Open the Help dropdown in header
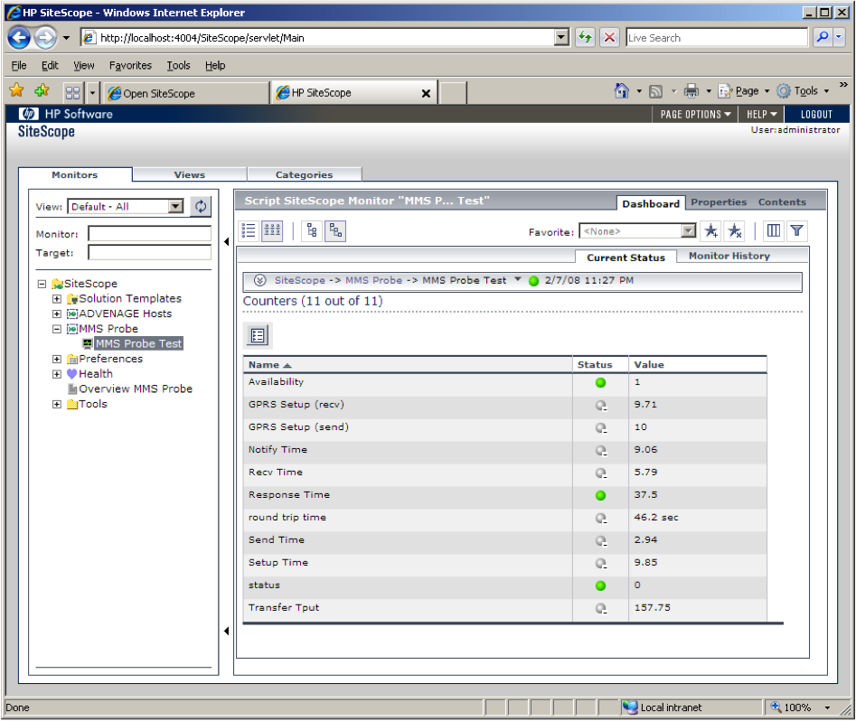856x721 pixels. tap(762, 114)
